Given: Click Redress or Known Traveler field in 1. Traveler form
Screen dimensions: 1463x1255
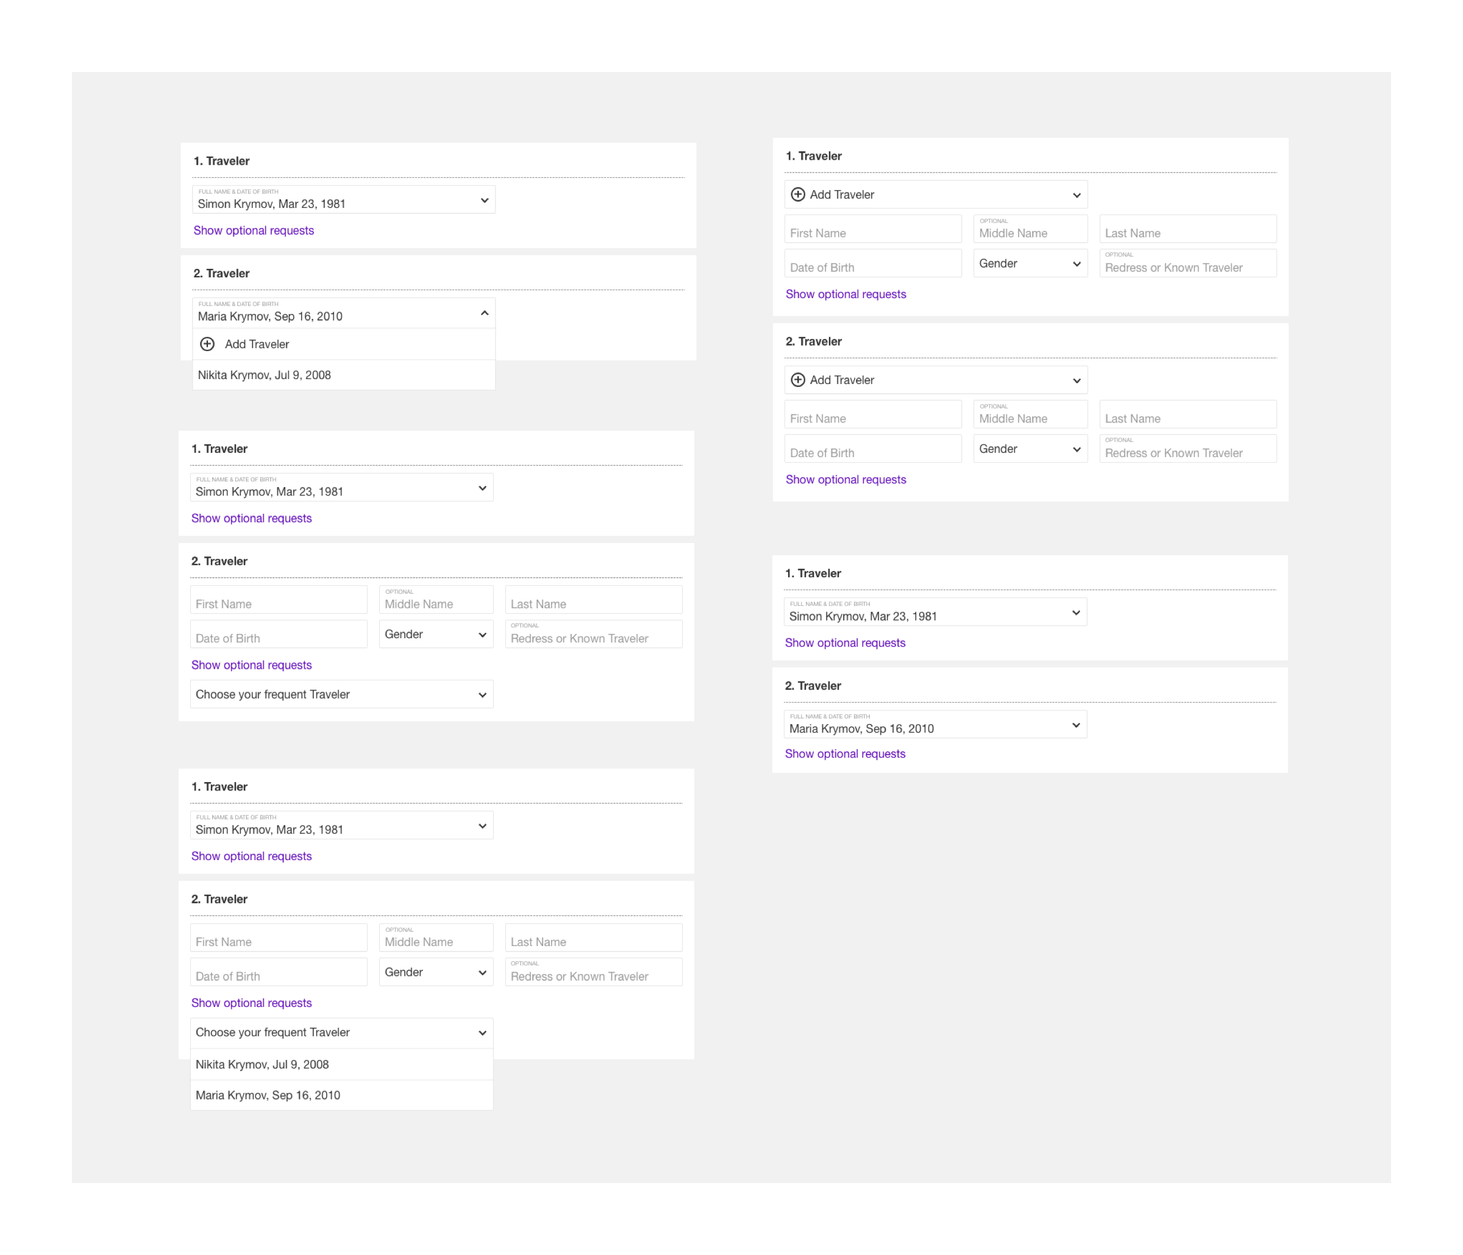Looking at the screenshot, I should point(1187,264).
